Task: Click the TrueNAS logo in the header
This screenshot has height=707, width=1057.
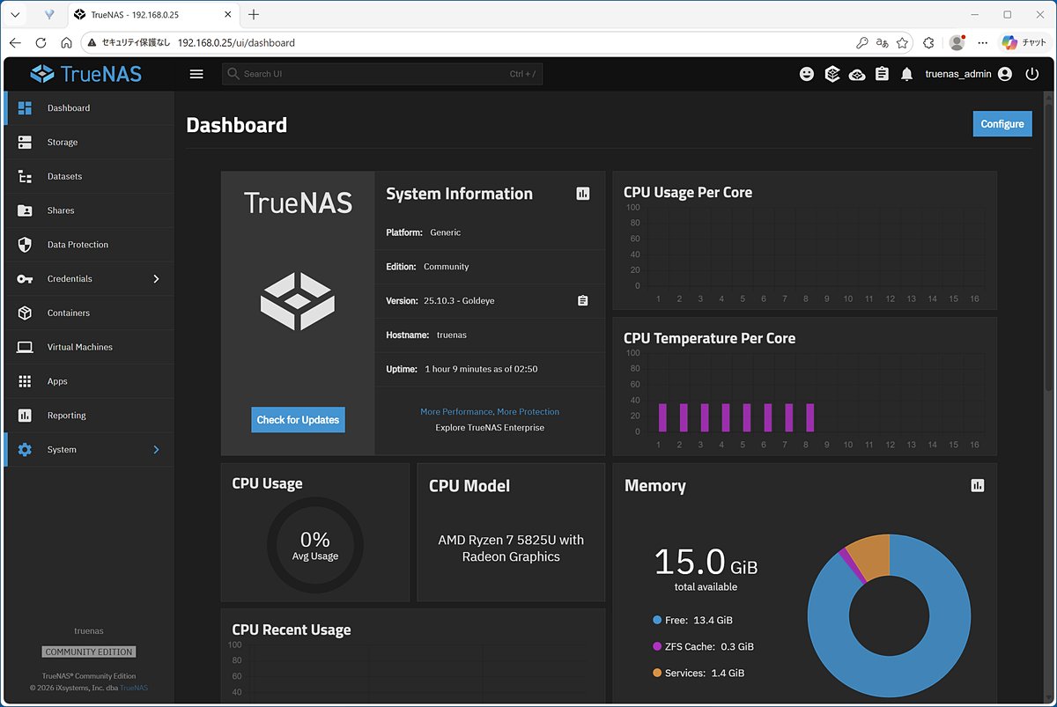Action: tap(86, 74)
